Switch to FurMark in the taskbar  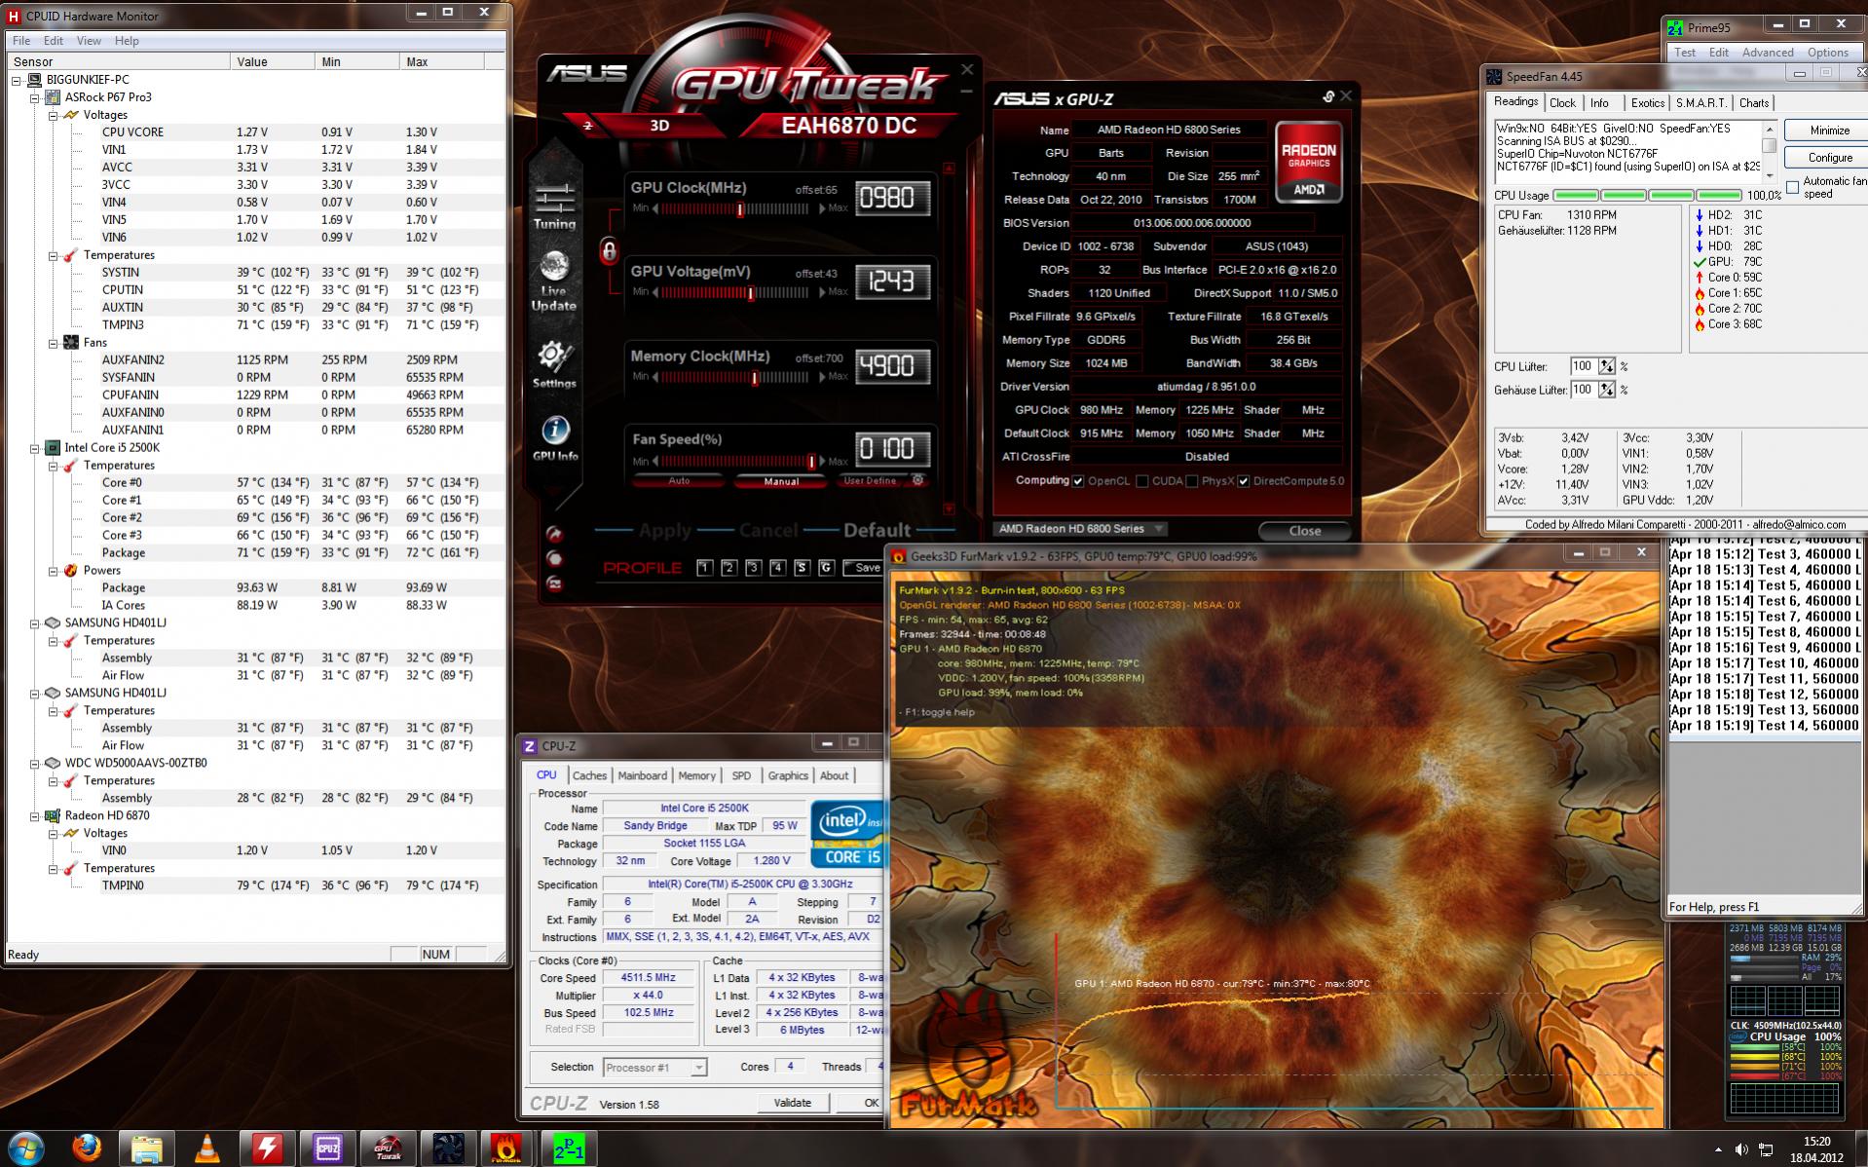coord(508,1148)
